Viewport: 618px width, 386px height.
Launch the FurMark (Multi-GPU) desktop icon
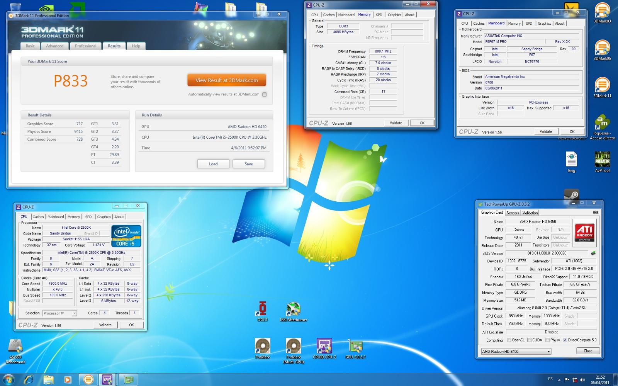[294, 351]
